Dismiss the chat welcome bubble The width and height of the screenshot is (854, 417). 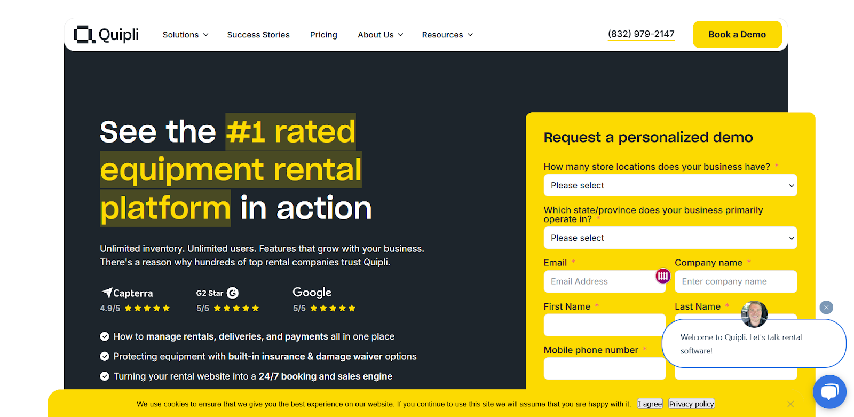click(x=826, y=308)
